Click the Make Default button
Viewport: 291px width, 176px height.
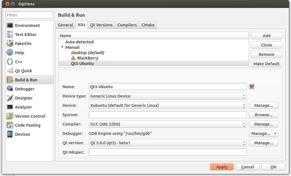click(x=267, y=64)
